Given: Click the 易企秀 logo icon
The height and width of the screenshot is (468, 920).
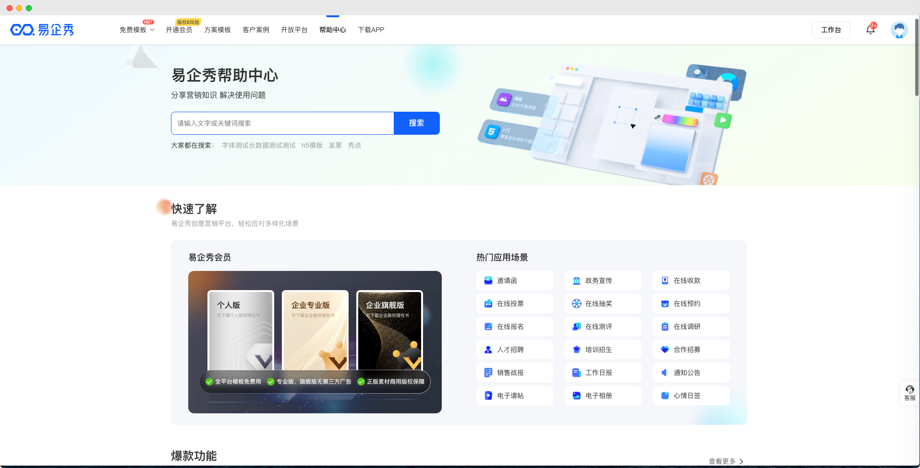Looking at the screenshot, I should 42,30.
